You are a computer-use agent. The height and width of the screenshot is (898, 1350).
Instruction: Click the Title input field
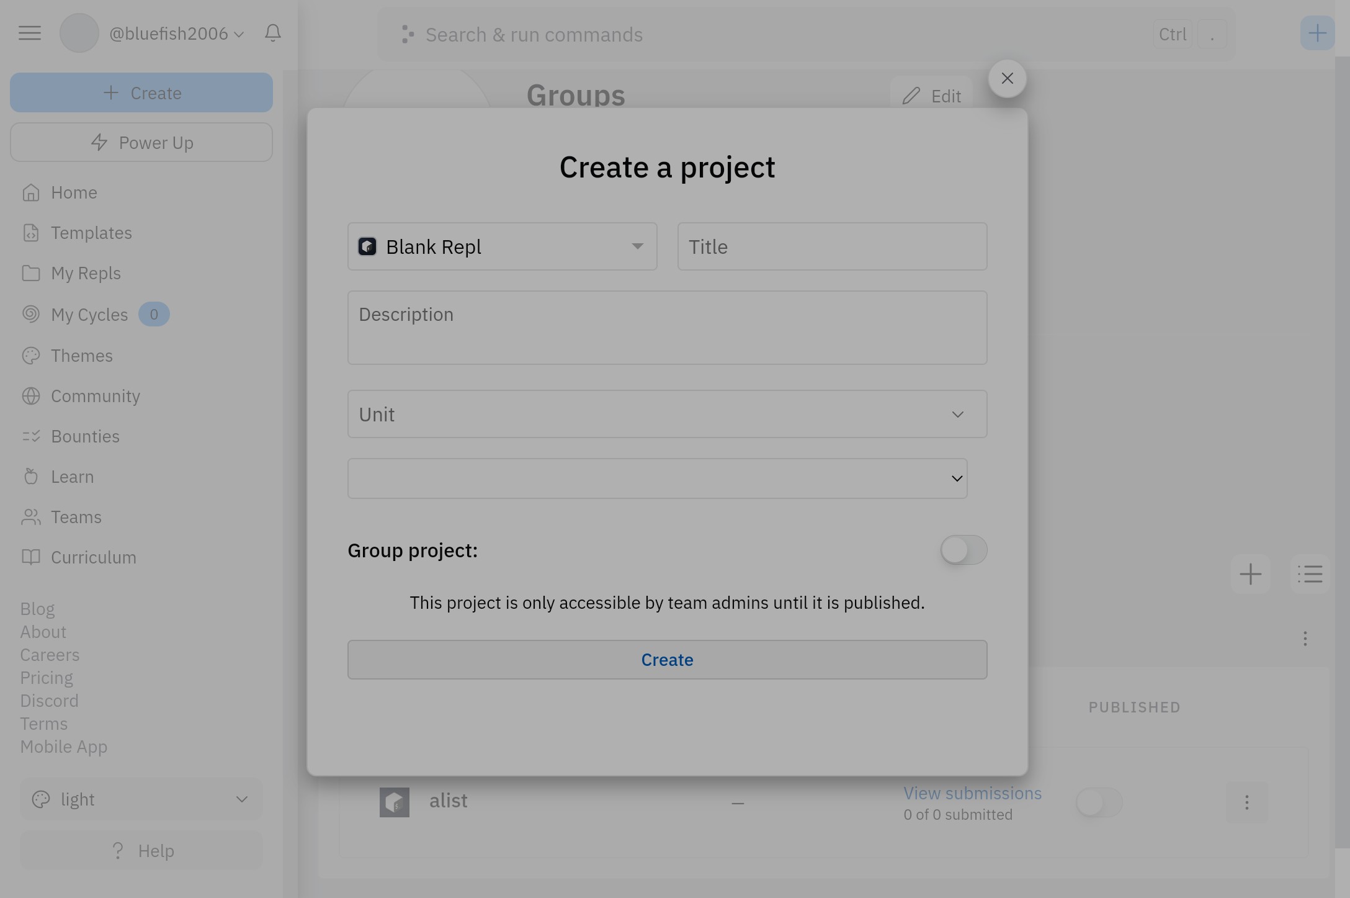pyautogui.click(x=832, y=247)
